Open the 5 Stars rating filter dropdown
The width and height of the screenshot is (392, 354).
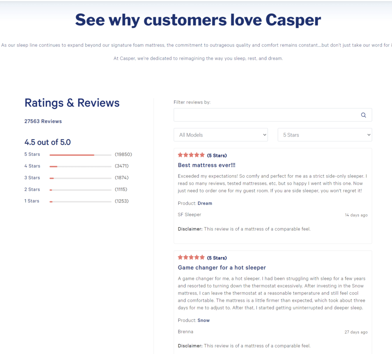tap(325, 135)
